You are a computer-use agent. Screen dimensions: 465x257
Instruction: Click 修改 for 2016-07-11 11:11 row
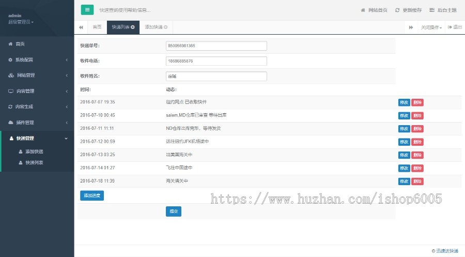(404, 128)
